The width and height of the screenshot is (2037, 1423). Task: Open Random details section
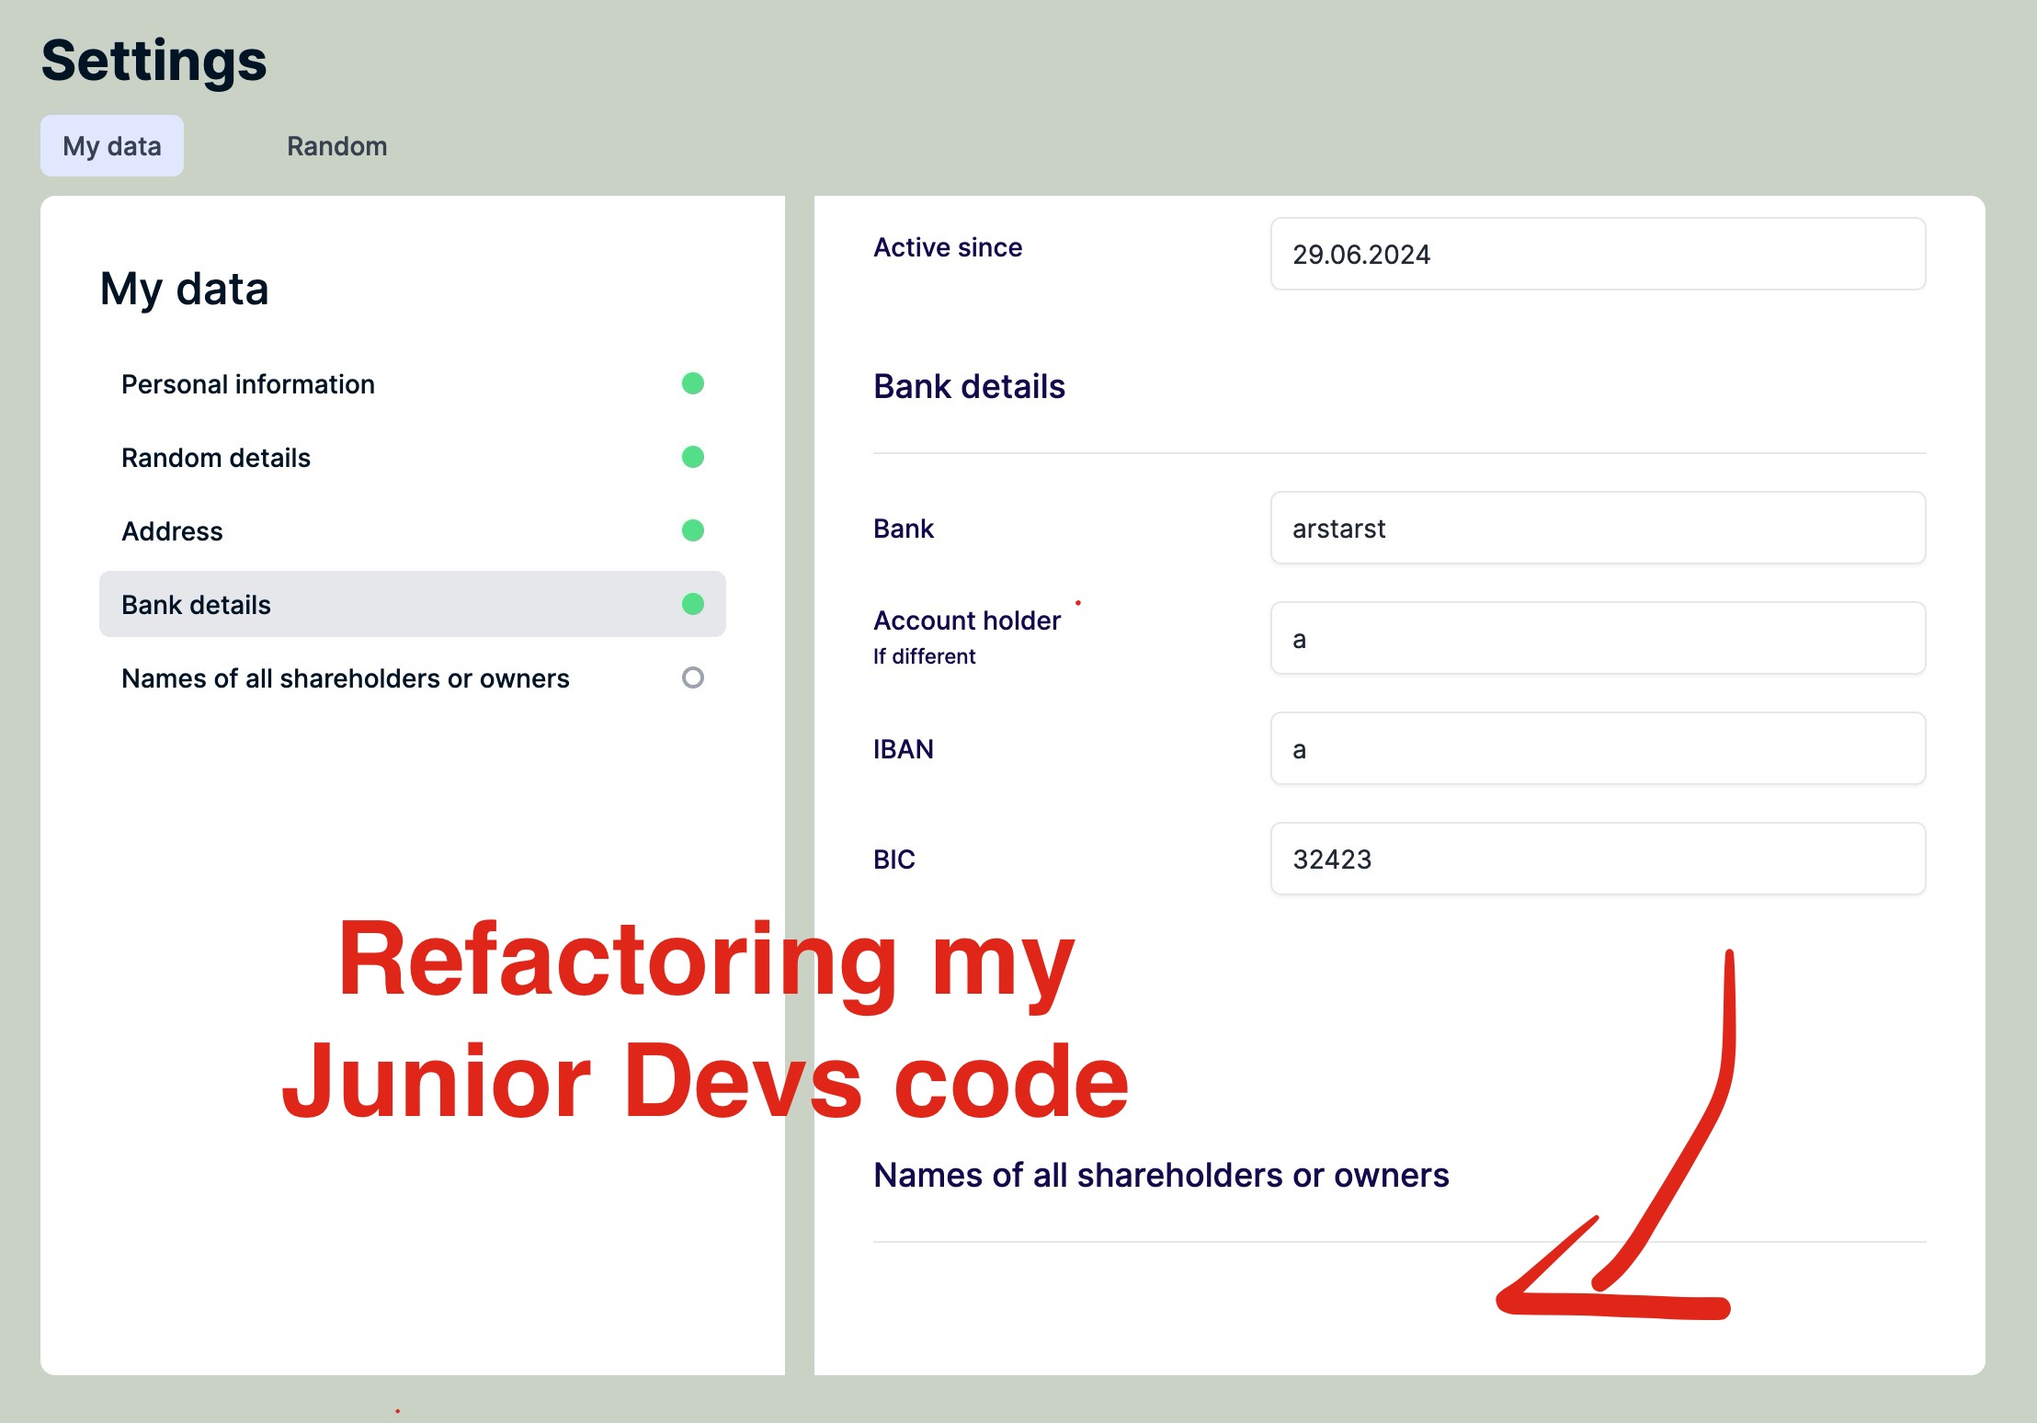(x=216, y=458)
